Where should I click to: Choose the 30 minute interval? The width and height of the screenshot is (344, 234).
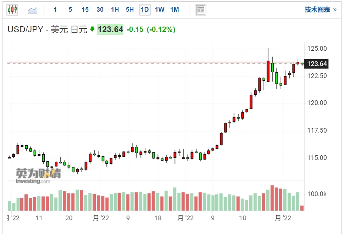click(100, 10)
